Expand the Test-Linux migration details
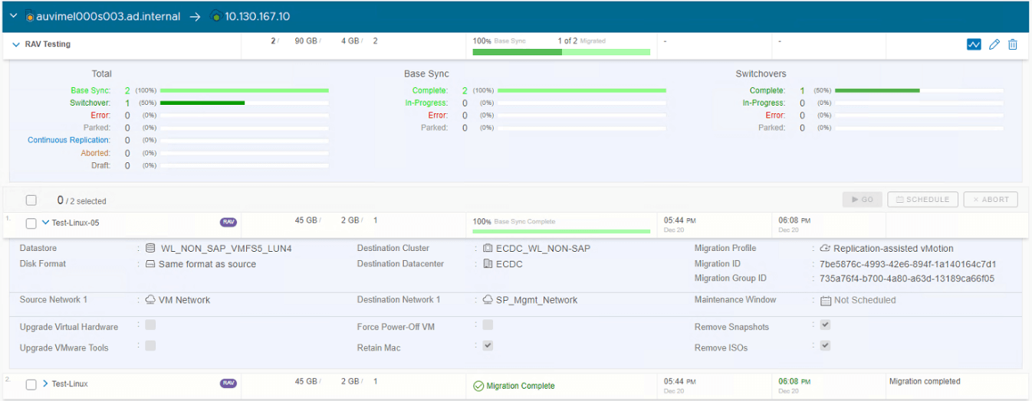 (45, 383)
